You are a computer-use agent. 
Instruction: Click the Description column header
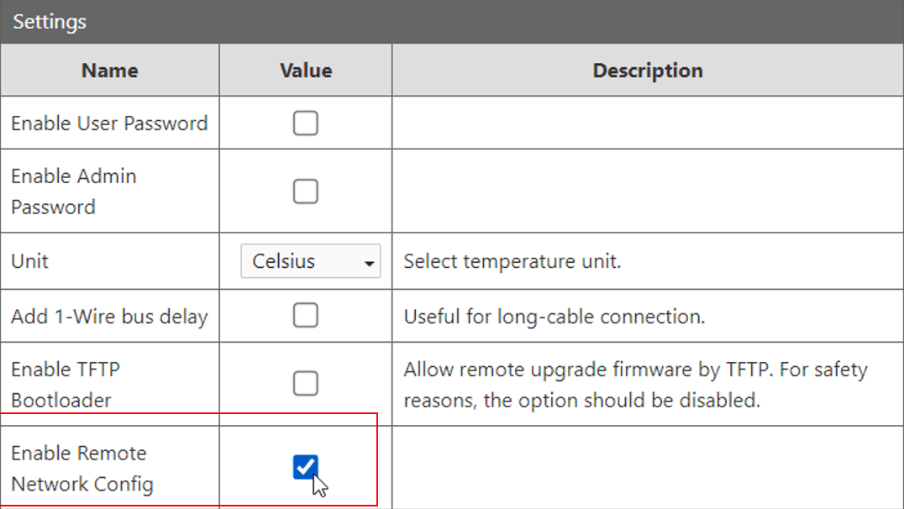648,71
